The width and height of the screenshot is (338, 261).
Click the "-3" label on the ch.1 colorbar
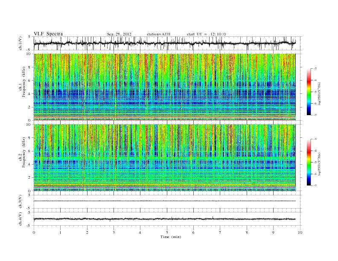pyautogui.click(x=315, y=69)
